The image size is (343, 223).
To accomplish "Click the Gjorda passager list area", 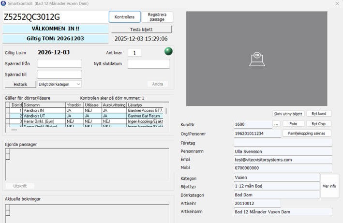I will 87,164.
